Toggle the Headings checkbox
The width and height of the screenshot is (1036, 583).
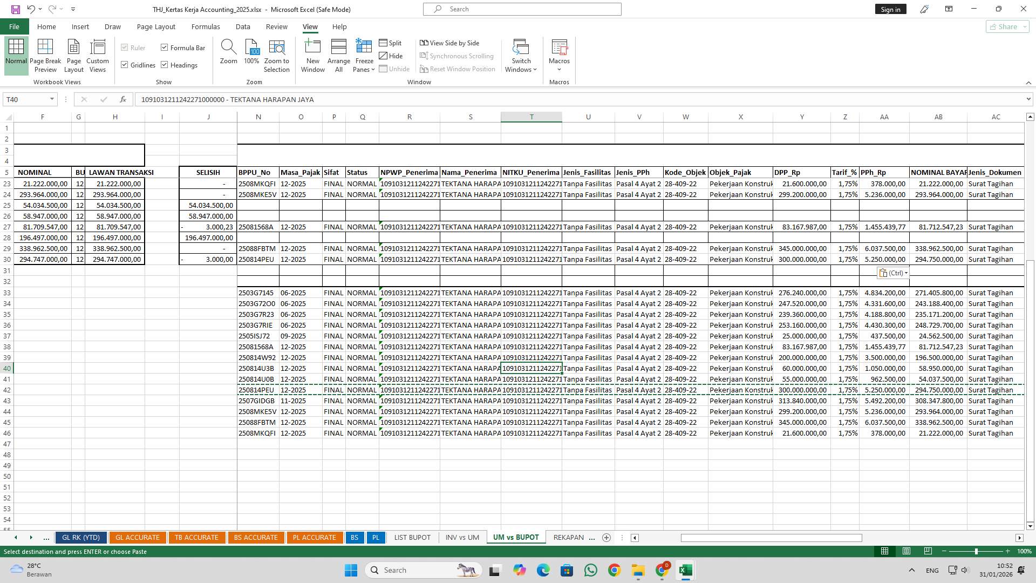(165, 65)
